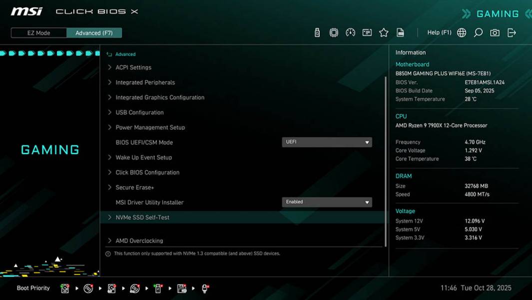Exit BIOS using the exit arrow icon
The height and width of the screenshot is (300, 532).
coord(511,32)
